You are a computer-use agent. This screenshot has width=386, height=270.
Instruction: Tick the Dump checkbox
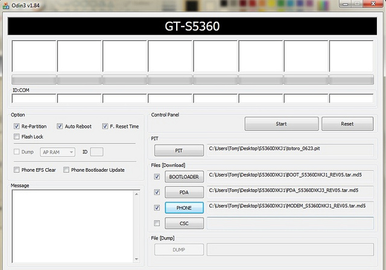click(x=16, y=152)
